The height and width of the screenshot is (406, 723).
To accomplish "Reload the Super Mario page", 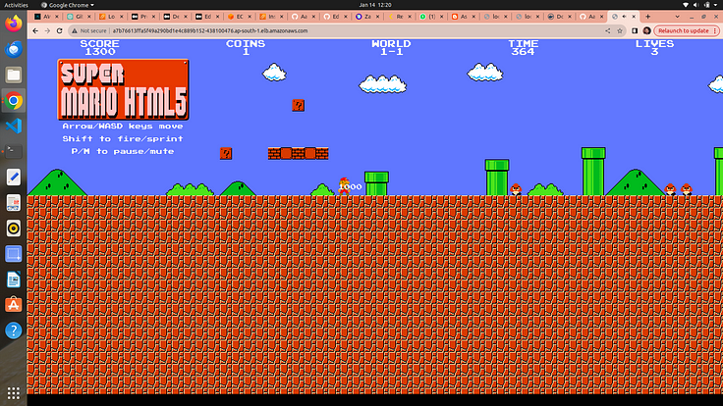I will [x=60, y=30].
